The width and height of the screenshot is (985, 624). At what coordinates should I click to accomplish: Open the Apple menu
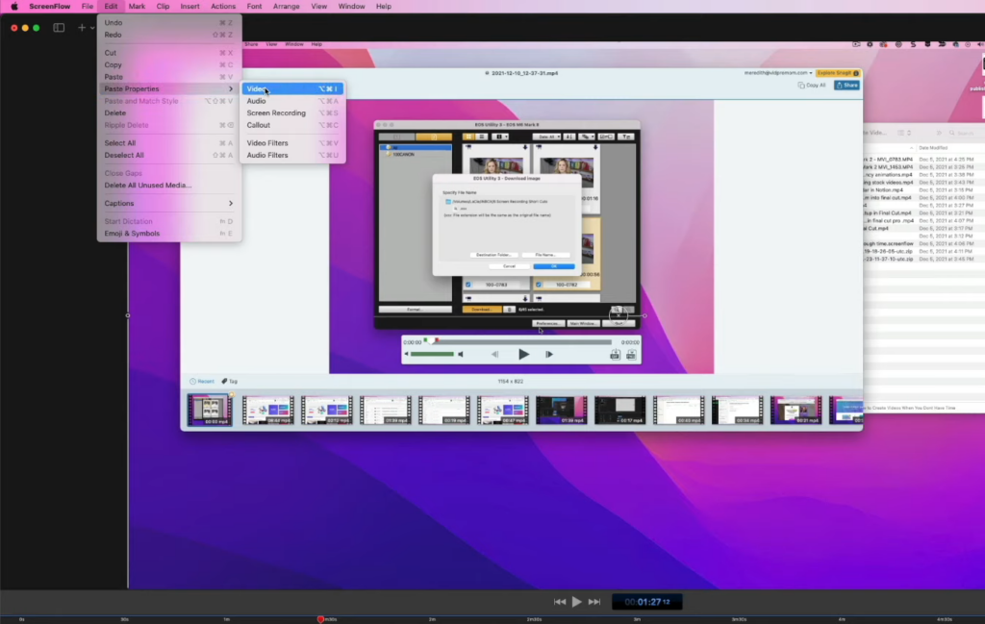click(x=14, y=7)
